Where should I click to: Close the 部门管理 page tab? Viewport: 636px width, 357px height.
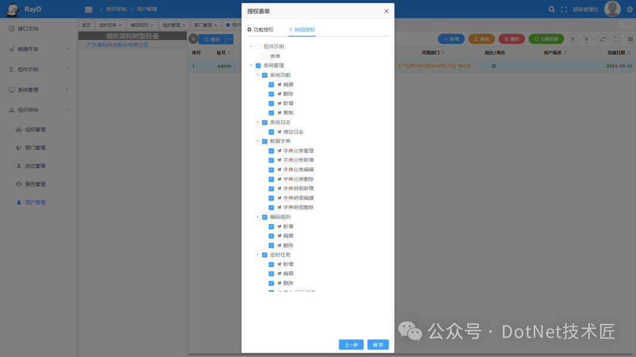click(x=216, y=25)
